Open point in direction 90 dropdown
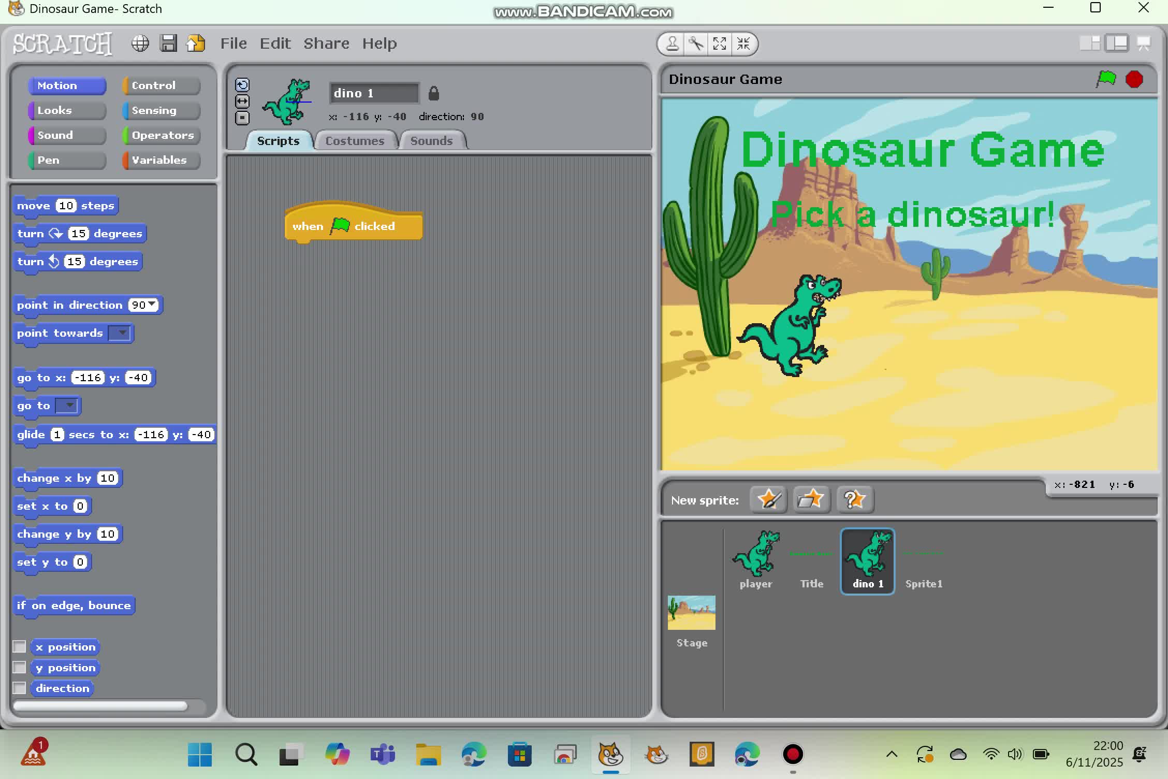This screenshot has height=779, width=1168. pos(151,305)
